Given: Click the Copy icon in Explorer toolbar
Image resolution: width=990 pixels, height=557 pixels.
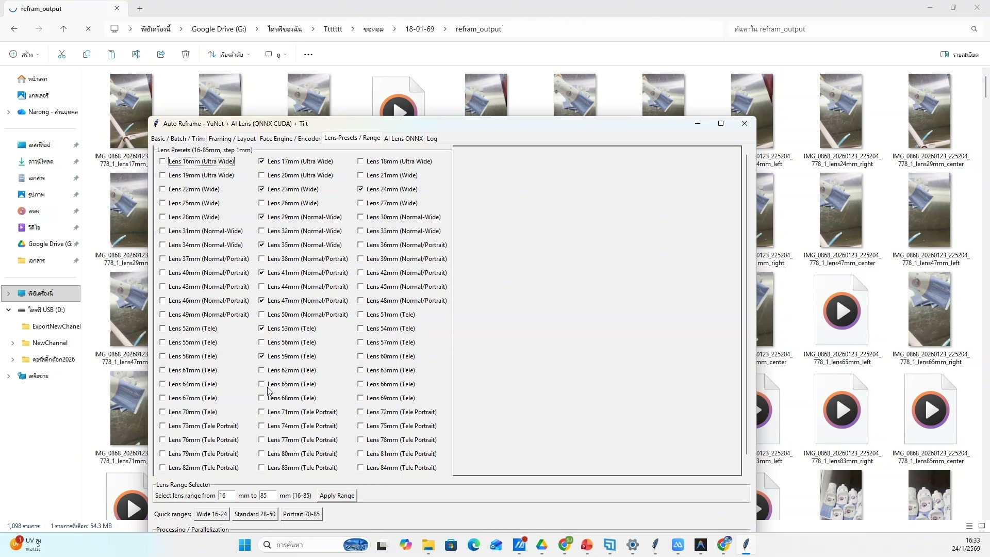Looking at the screenshot, I should tap(87, 54).
